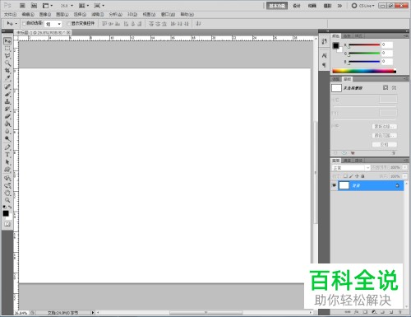Open the Paragraph panel icon in collapsed dock
This screenshot has width=411, height=317.
coord(324,65)
